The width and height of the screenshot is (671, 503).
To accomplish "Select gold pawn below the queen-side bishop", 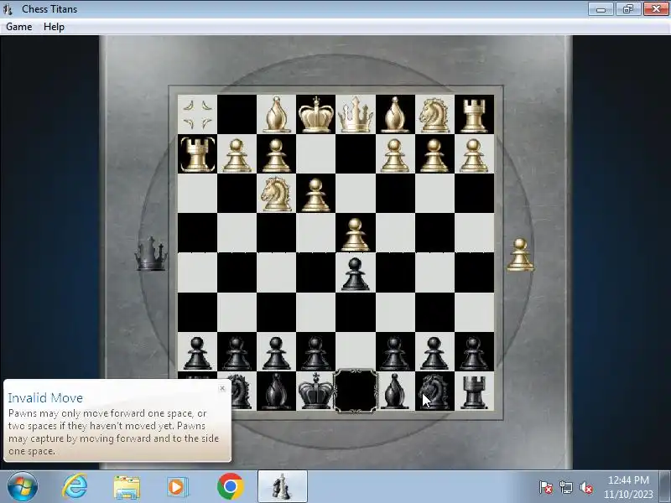I will tap(394, 155).
